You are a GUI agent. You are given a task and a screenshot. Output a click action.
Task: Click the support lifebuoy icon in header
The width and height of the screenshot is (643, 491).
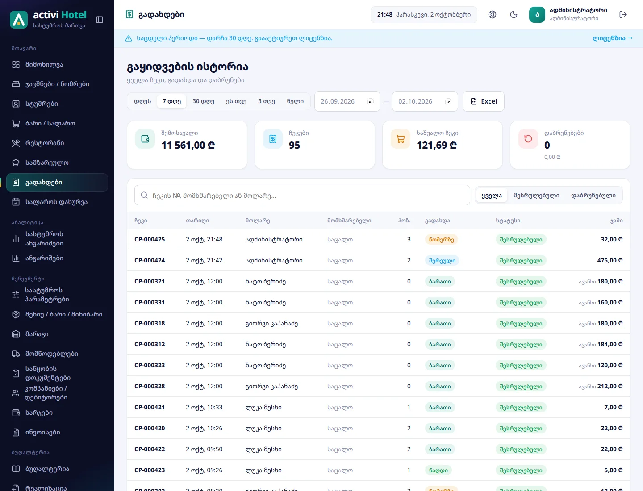[492, 15]
